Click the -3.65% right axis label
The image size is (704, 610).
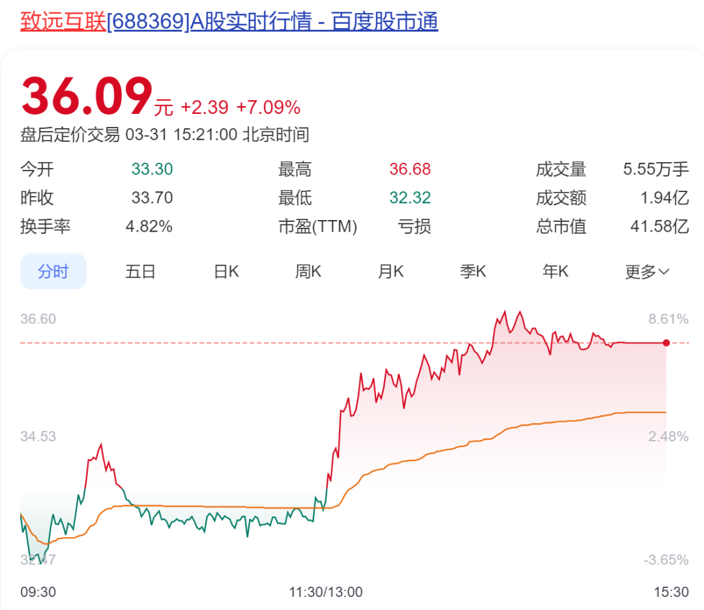point(666,560)
